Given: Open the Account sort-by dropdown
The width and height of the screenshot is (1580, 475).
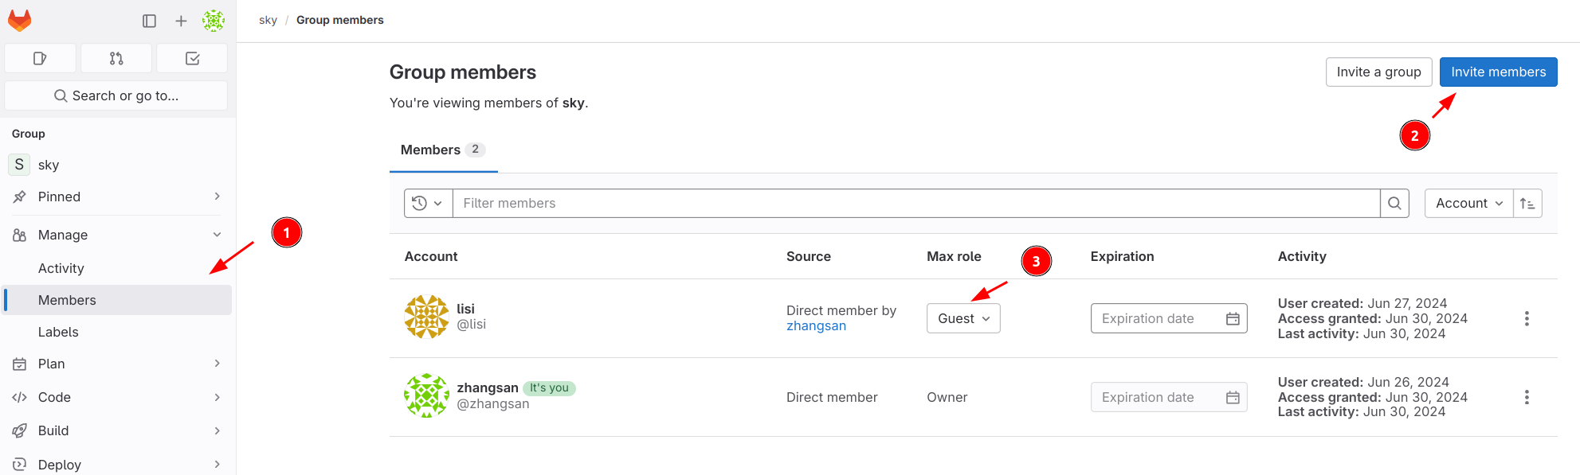Looking at the screenshot, I should 1468,203.
